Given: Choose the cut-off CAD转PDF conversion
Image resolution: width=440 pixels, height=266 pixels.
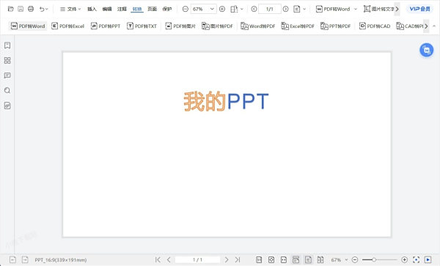Looking at the screenshot, I should pos(409,26).
